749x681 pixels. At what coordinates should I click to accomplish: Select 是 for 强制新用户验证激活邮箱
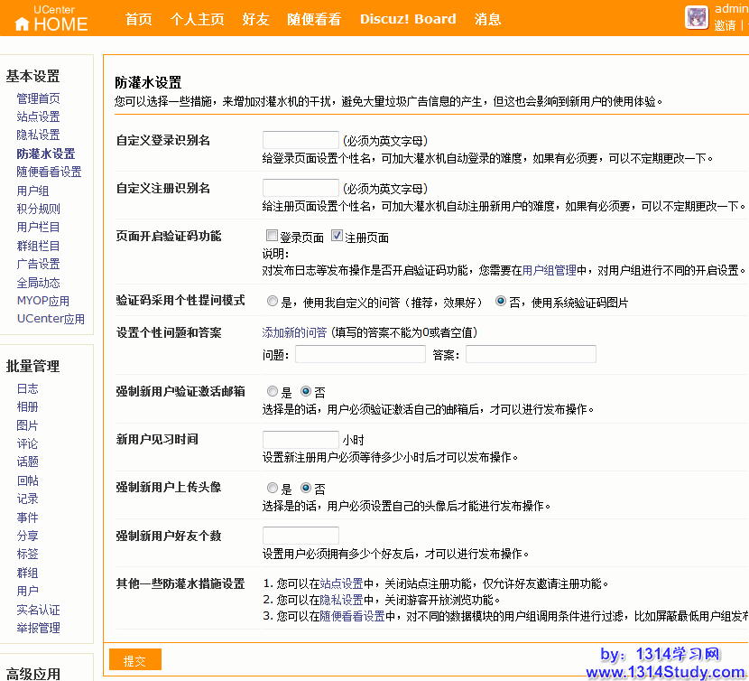tap(273, 392)
